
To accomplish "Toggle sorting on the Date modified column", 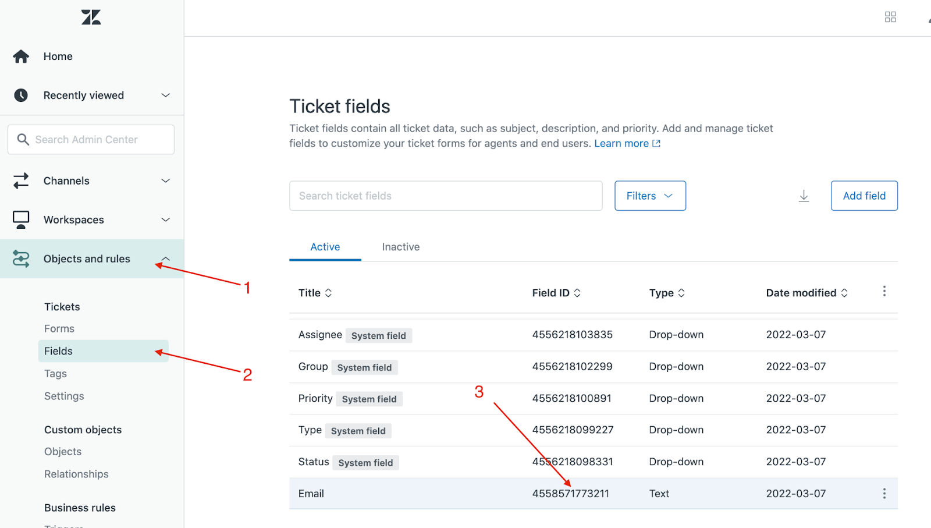I will [x=844, y=293].
